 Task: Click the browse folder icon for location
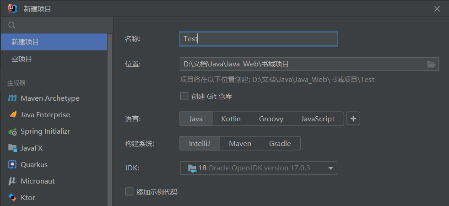click(431, 64)
